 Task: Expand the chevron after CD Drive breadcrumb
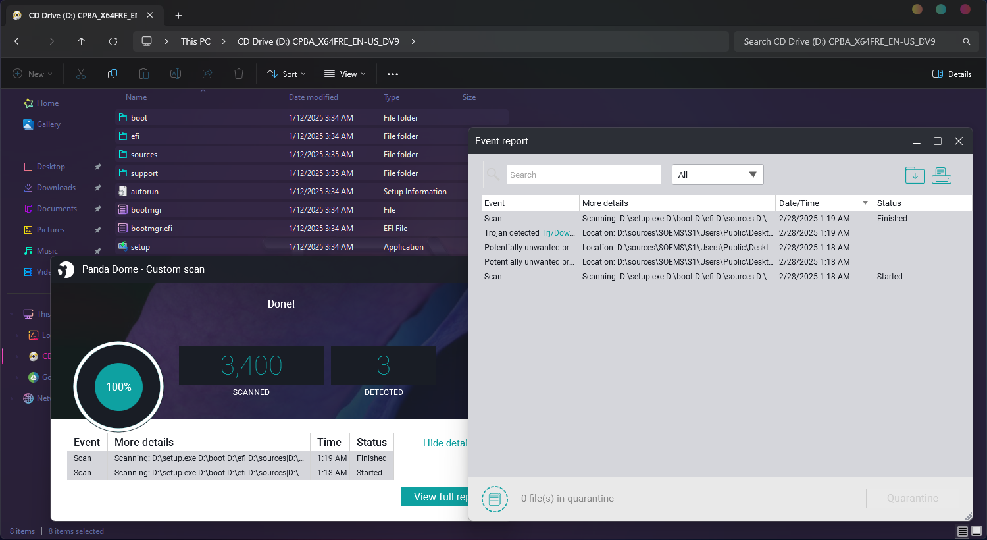[x=413, y=41]
